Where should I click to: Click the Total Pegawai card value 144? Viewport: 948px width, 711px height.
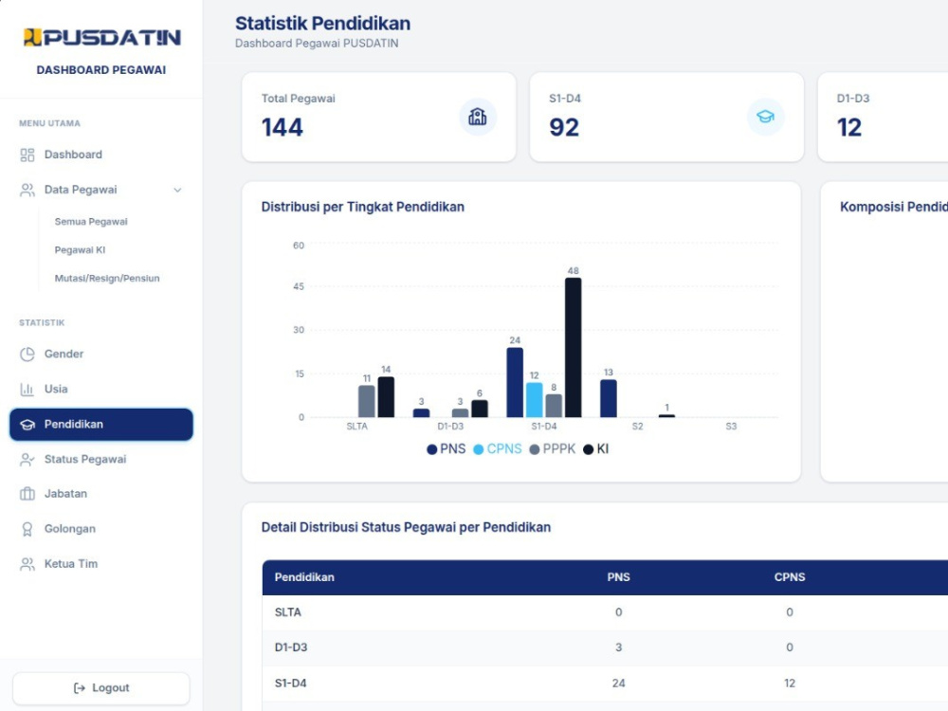283,128
